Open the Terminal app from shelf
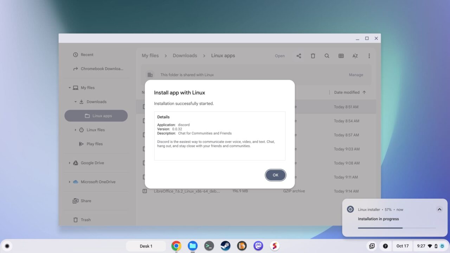This screenshot has height=253, width=450. [209, 246]
